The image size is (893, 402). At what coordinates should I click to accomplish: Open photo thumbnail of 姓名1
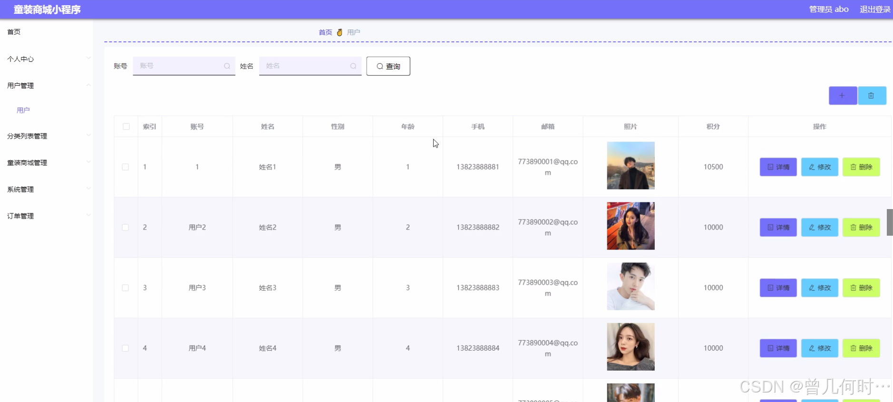(631, 165)
